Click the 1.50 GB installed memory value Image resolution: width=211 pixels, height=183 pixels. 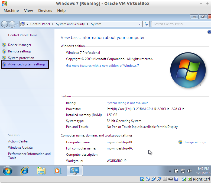pyautogui.click(x=112, y=115)
